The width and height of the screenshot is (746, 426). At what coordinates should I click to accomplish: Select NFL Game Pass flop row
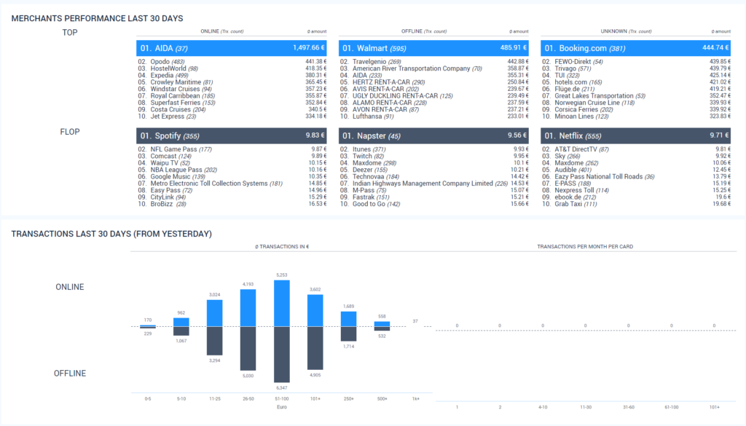point(231,149)
